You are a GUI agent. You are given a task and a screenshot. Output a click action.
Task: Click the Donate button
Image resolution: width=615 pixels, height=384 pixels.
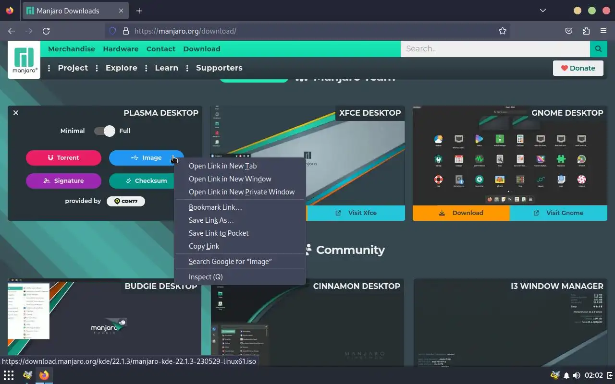tap(578, 68)
